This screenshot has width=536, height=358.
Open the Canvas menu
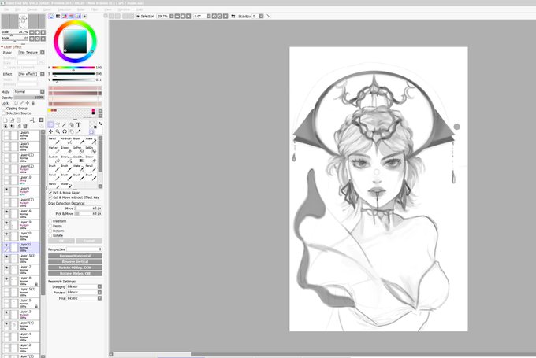tap(32, 9)
